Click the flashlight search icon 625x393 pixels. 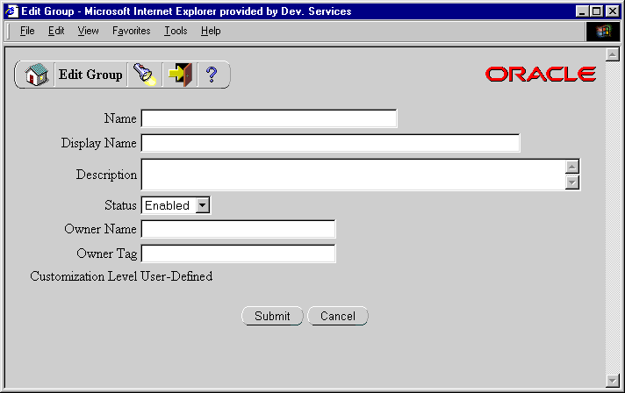pos(144,75)
